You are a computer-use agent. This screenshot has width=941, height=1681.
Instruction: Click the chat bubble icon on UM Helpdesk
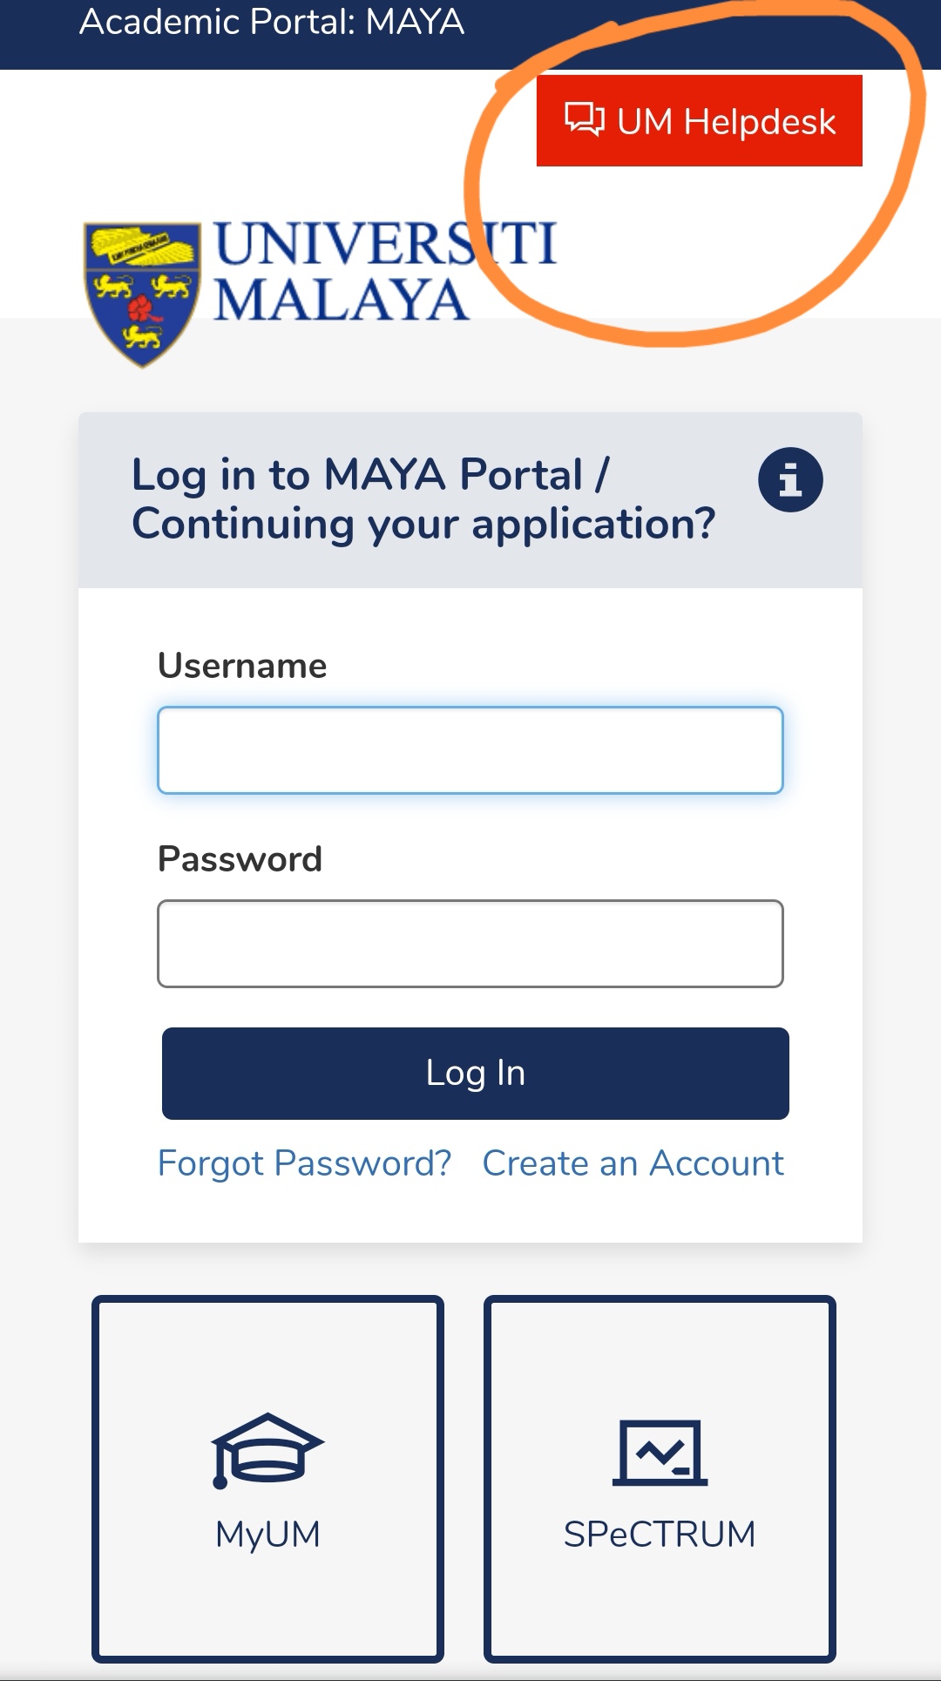pos(584,119)
